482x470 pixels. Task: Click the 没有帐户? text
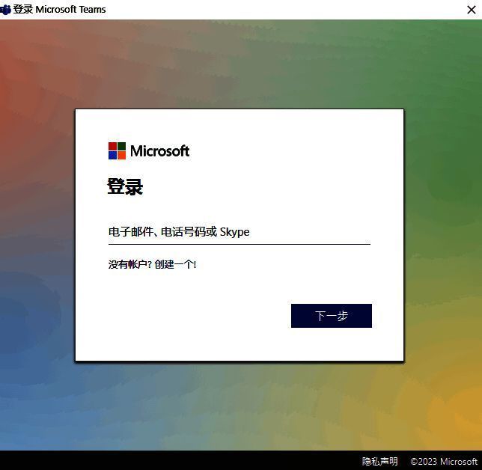[x=130, y=264]
